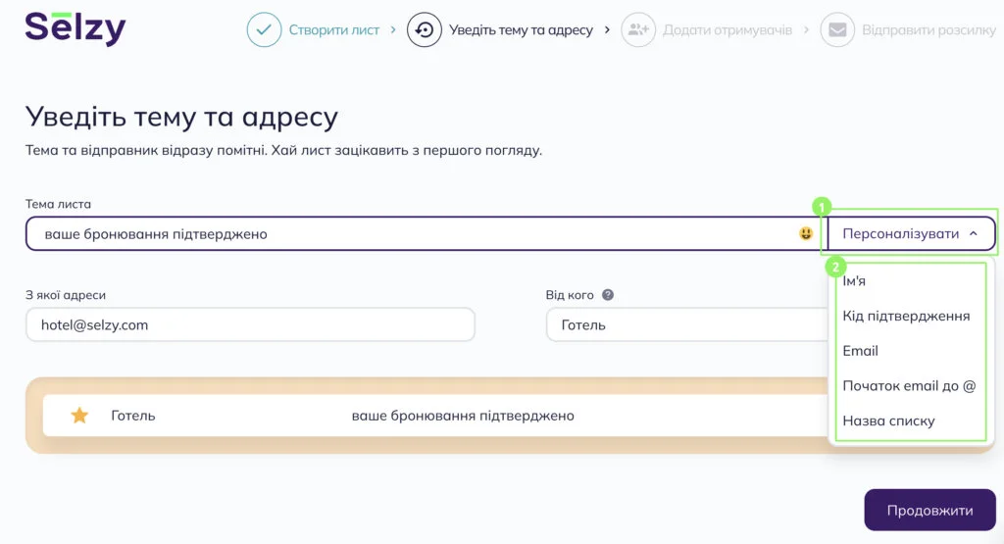Click the Додати отримувачів people icon
The height and width of the screenshot is (544, 1004).
coord(638,29)
